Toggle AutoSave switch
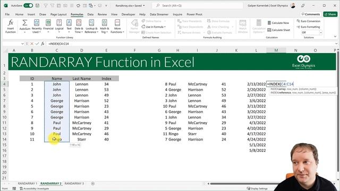The height and width of the screenshot is (191, 340). point(28,5)
